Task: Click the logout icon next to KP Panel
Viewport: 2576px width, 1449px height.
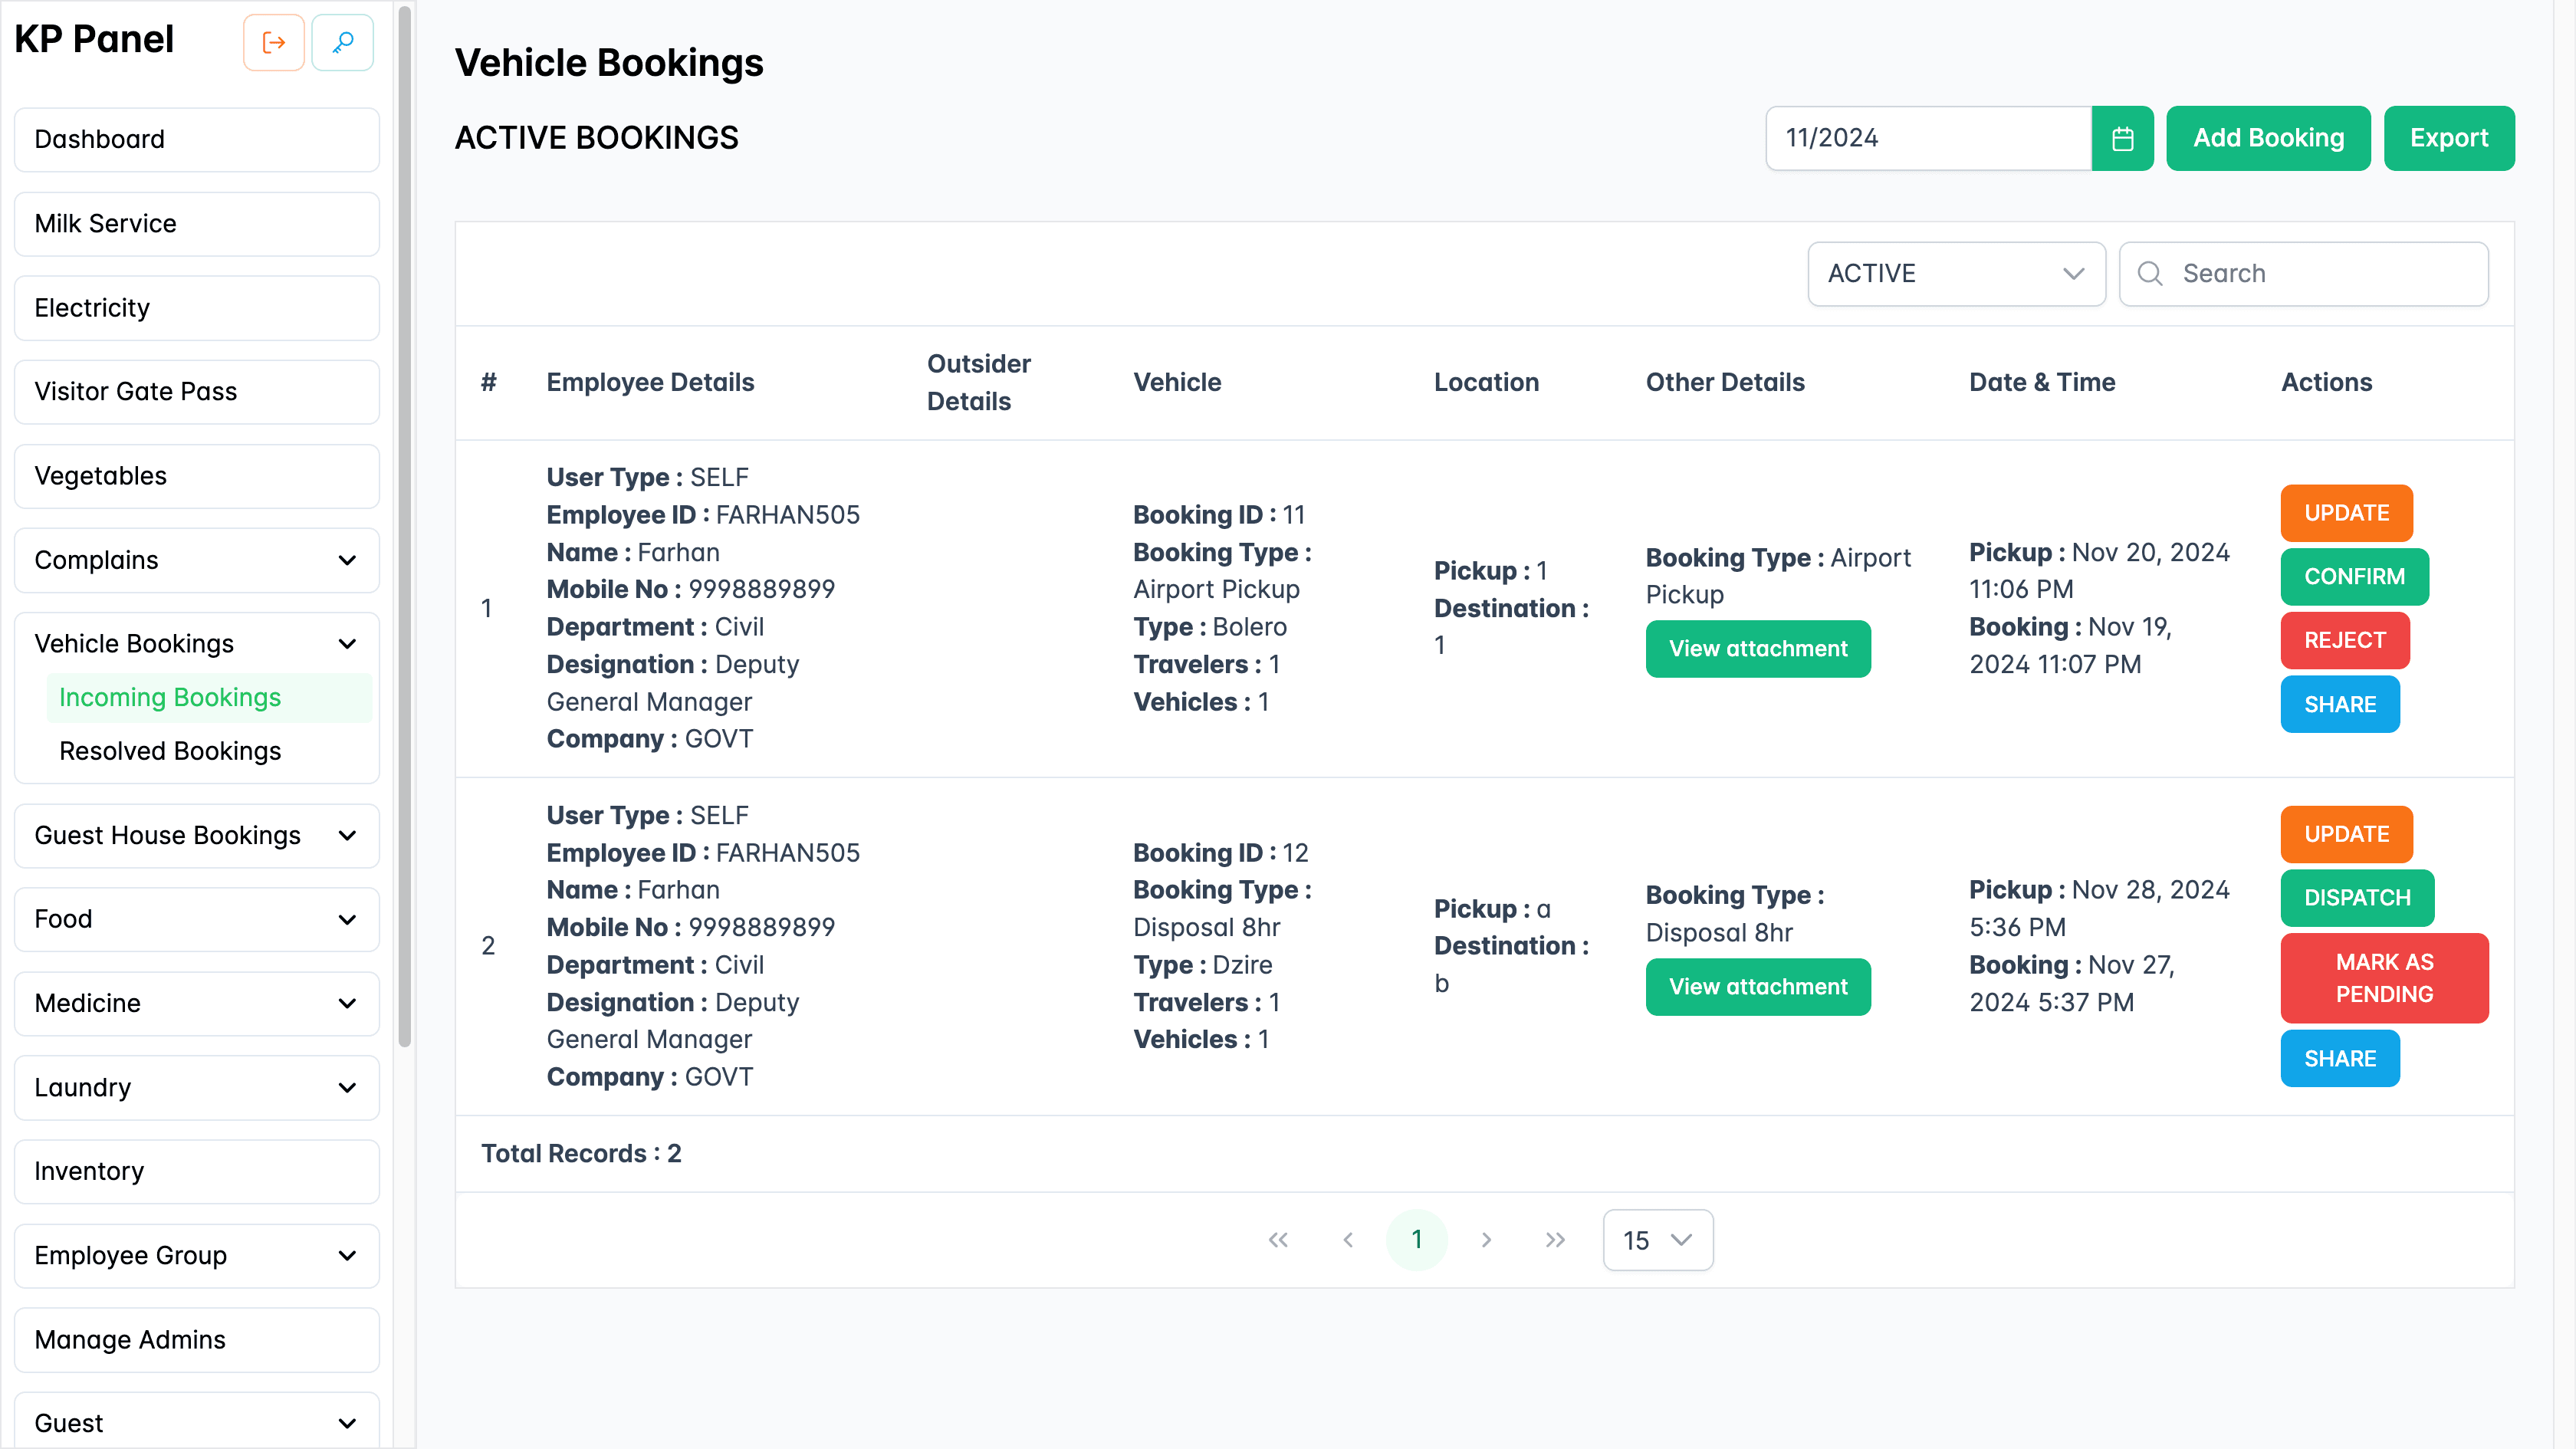Action: (273, 42)
